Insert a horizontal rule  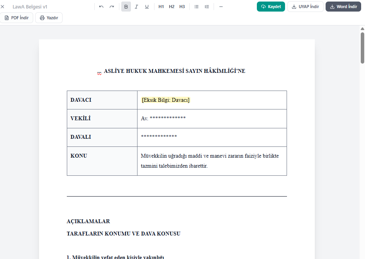click(x=221, y=7)
